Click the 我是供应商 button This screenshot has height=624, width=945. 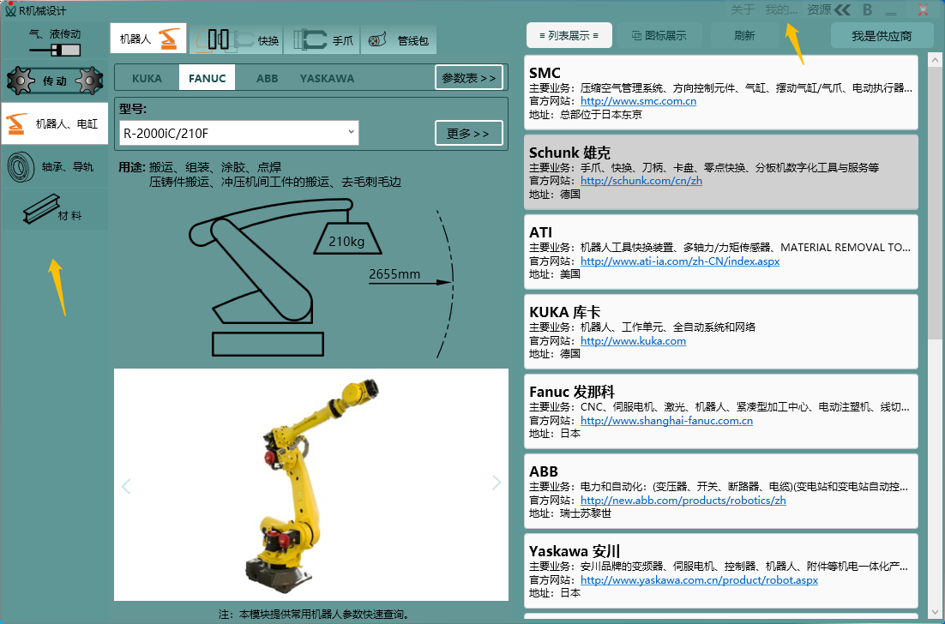pyautogui.click(x=882, y=36)
